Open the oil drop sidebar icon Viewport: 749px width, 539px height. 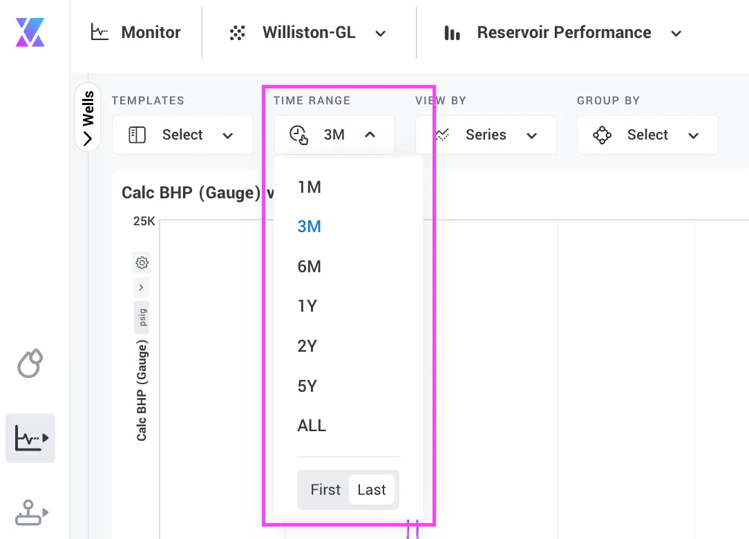(30, 363)
